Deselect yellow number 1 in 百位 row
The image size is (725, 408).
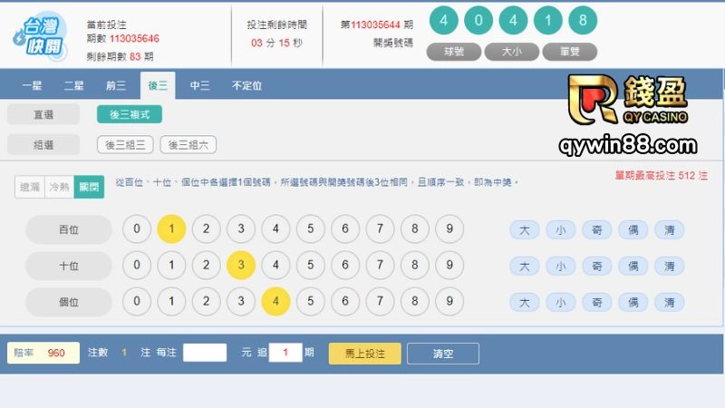[171, 229]
